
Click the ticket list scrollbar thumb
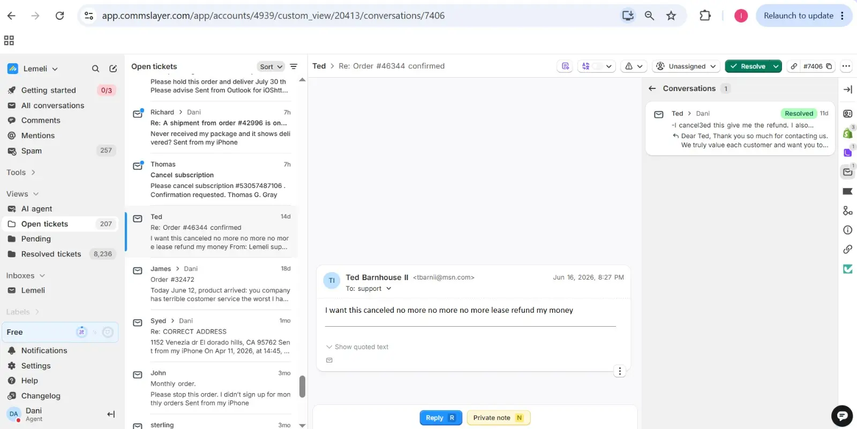pos(302,386)
